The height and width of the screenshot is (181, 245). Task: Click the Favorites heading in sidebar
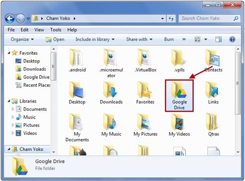[x=28, y=53]
